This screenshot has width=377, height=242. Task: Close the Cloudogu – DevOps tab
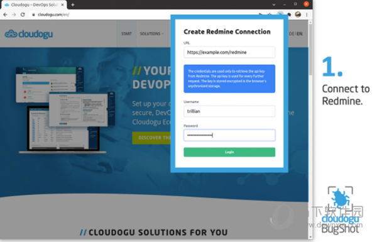click(x=62, y=4)
